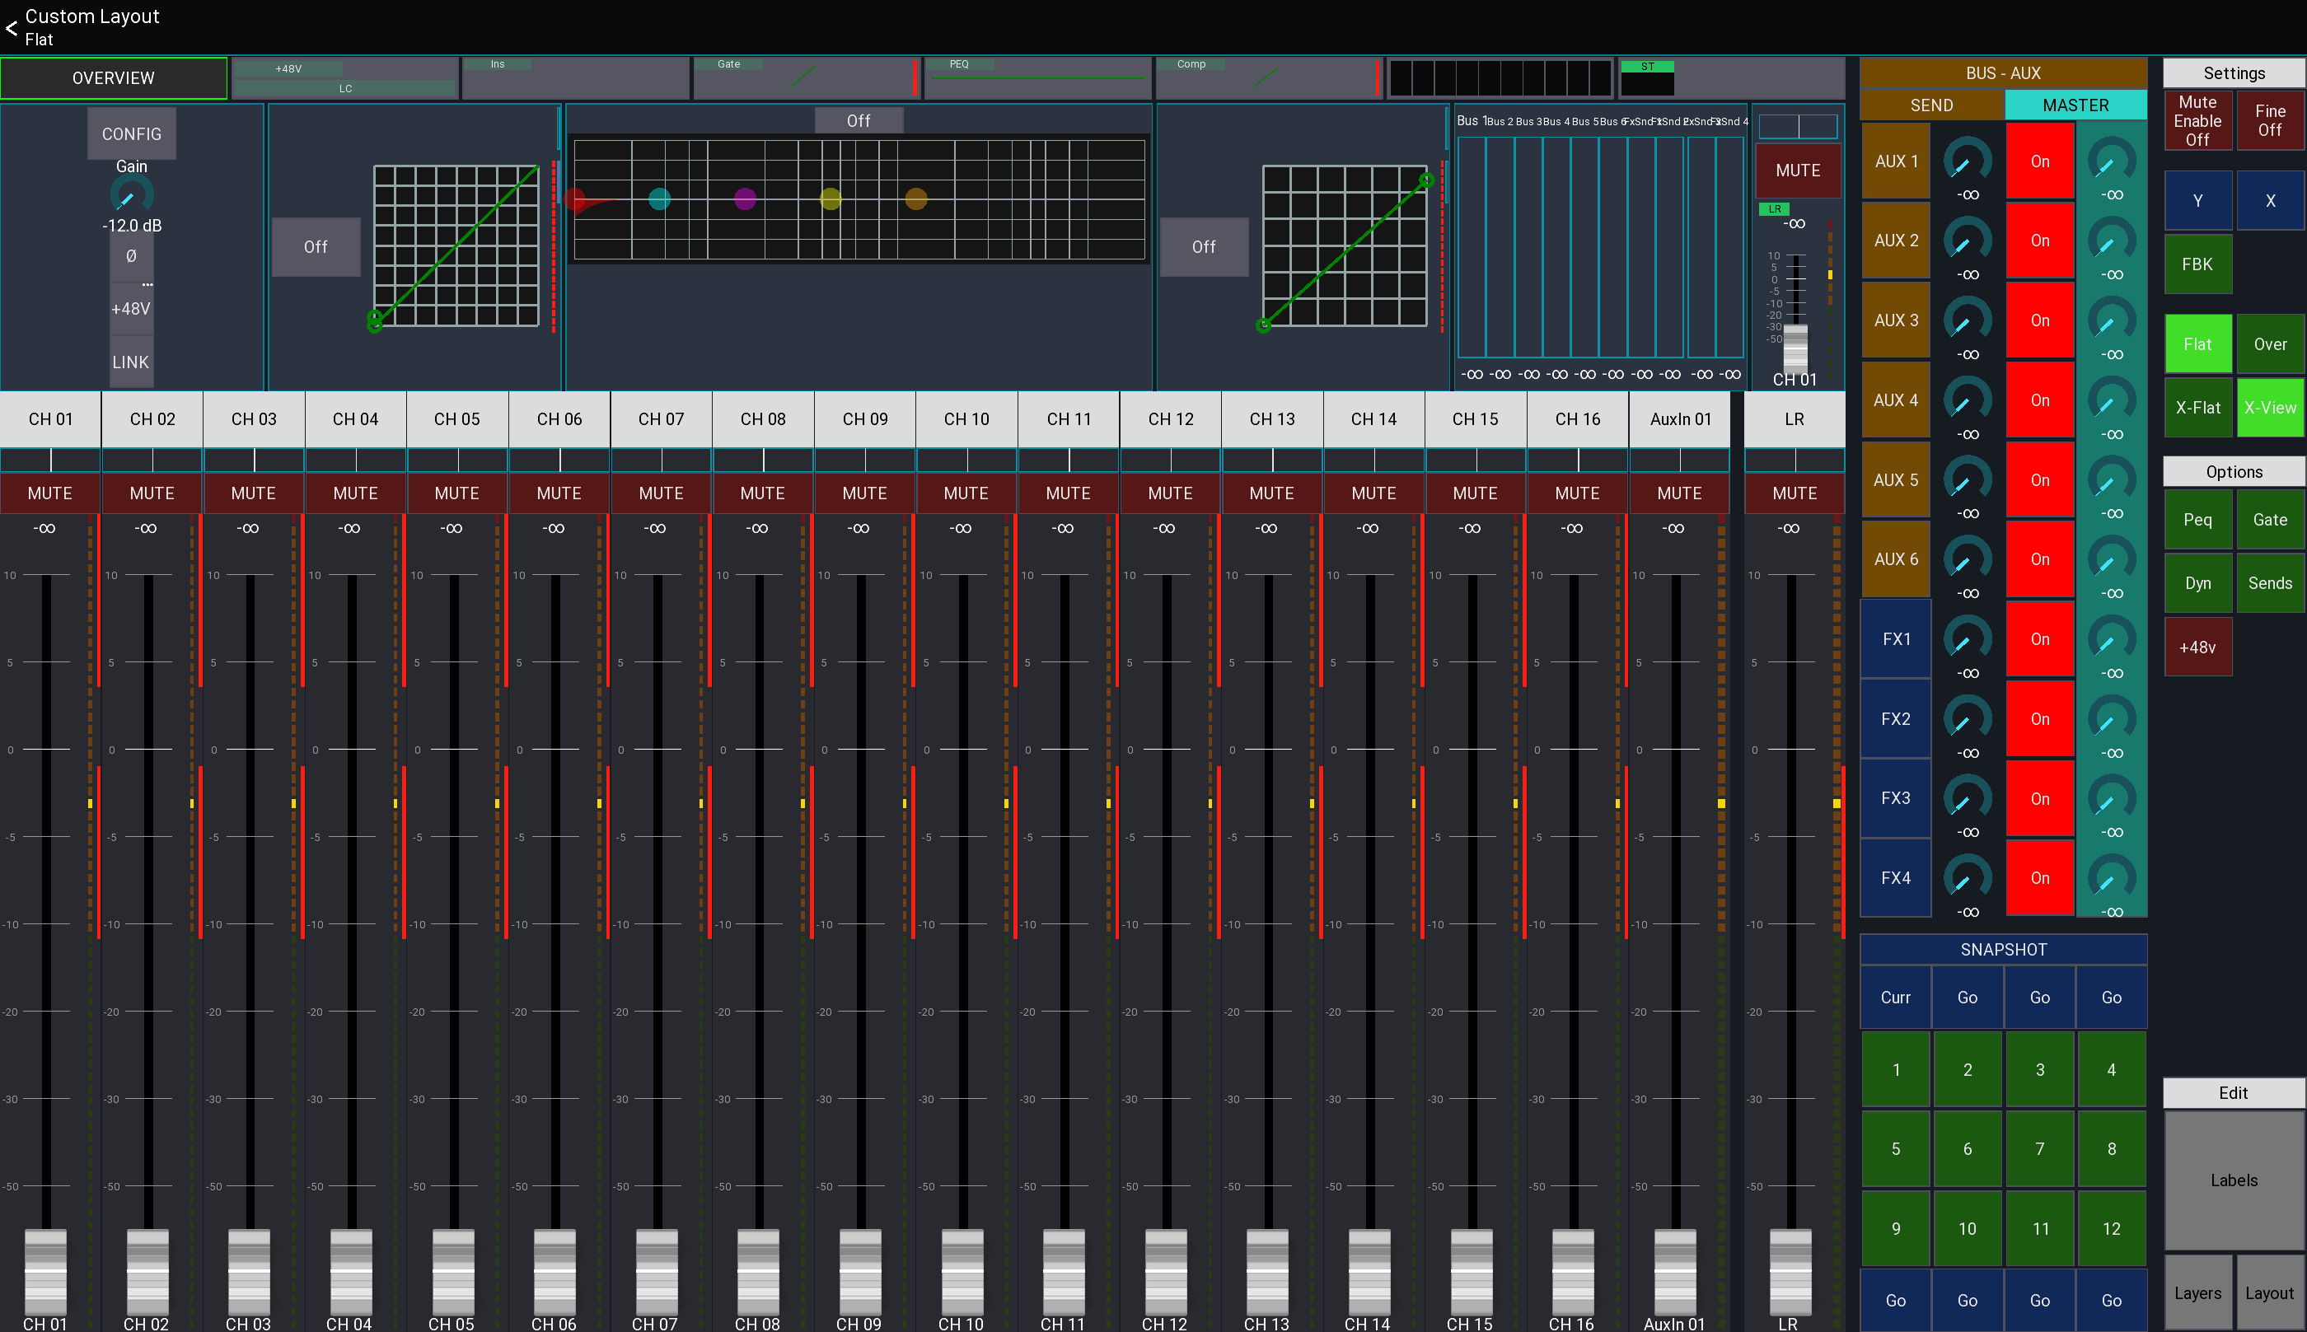
Task: Enable +48V phantom power on CH 01
Action: 131,309
